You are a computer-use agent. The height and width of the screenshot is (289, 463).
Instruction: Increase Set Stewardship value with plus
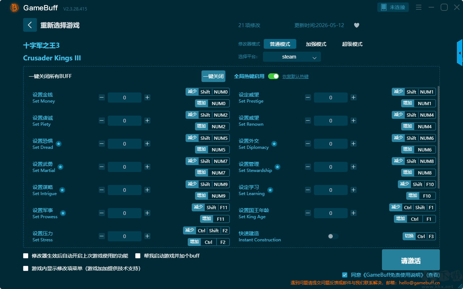[x=353, y=167]
